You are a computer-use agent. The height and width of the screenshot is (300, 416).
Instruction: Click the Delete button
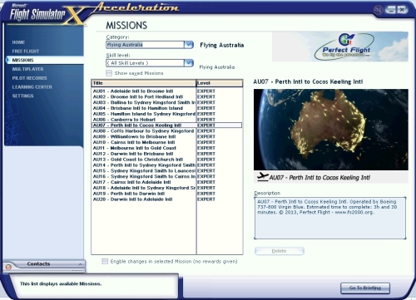coord(280,251)
